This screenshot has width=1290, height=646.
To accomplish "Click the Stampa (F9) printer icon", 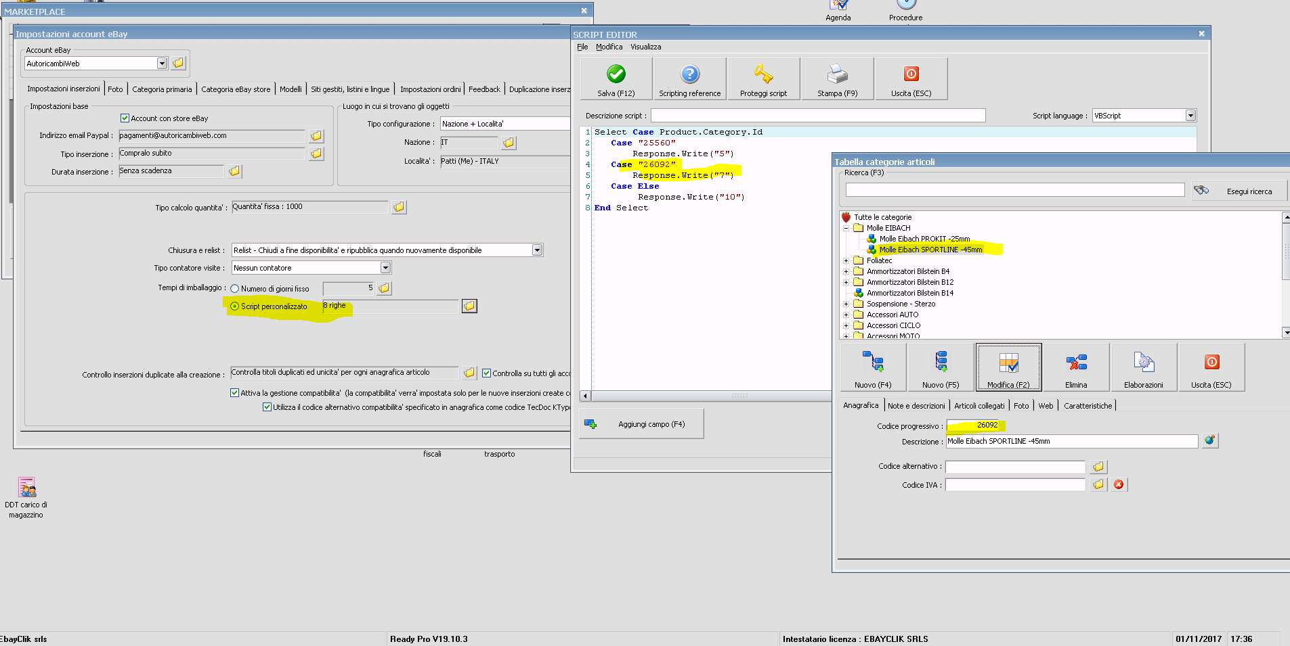I will (x=837, y=74).
